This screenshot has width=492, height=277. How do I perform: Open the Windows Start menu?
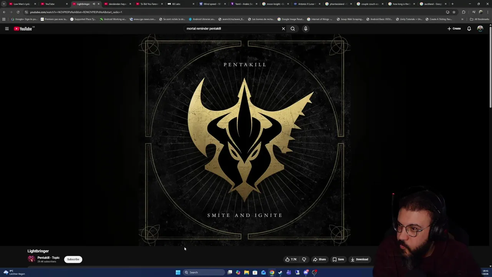point(178,272)
